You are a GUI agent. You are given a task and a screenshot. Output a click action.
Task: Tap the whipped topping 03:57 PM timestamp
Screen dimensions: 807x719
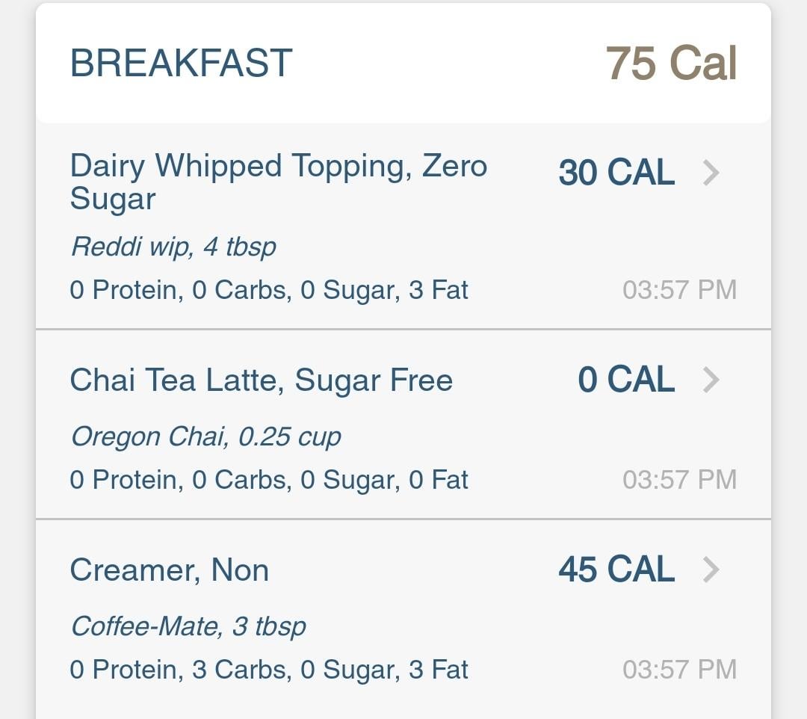click(680, 290)
